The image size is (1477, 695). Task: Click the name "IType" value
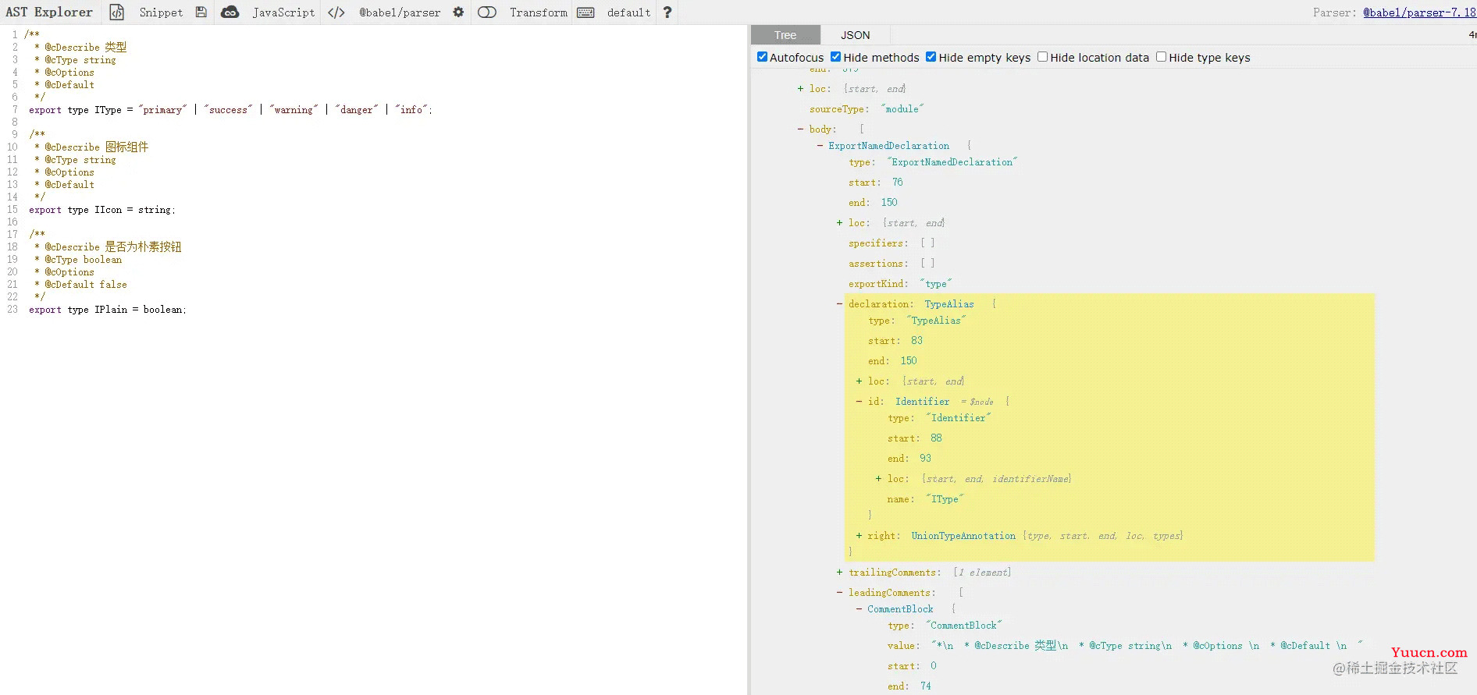pos(945,499)
